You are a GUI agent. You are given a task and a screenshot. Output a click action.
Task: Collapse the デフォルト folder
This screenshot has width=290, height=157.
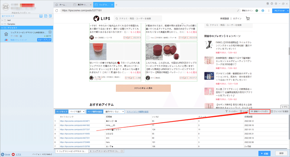pos(2,28)
